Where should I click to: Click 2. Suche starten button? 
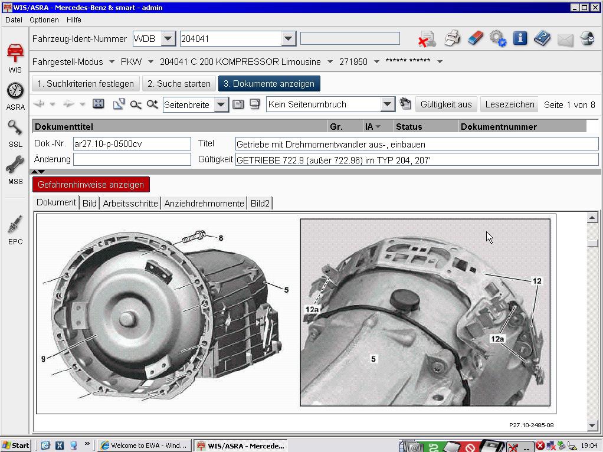(x=179, y=83)
